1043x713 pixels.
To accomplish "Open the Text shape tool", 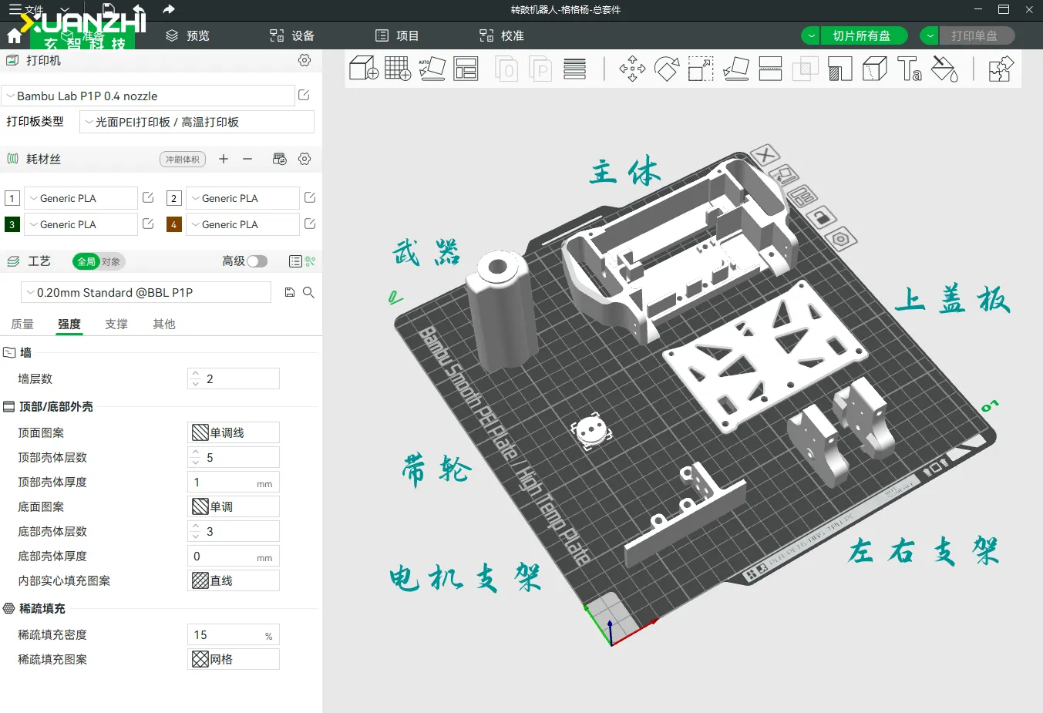I will click(910, 69).
